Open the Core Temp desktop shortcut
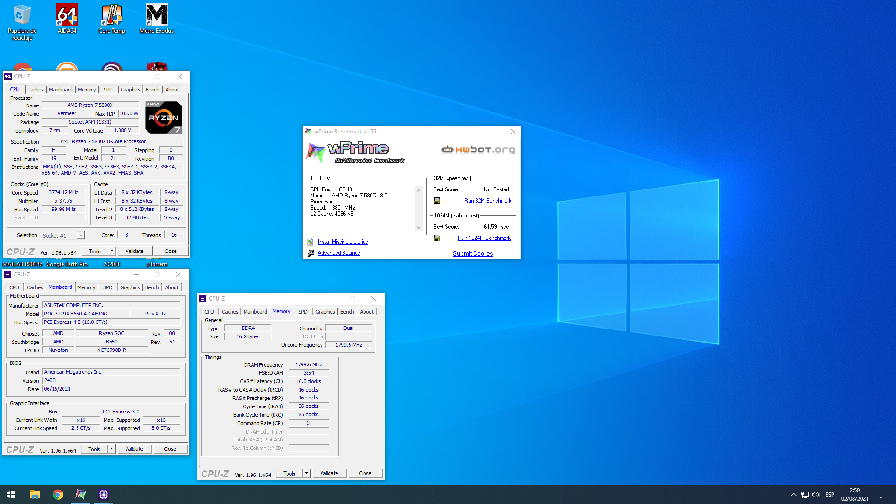Screen dimensions: 896x504 (112, 19)
